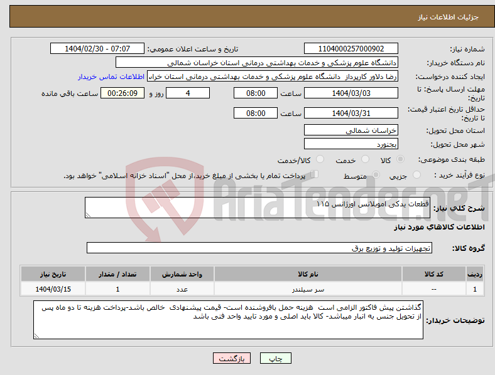Click the response deadline hour 08:00 field
495x375 pixels.
[x=256, y=93]
